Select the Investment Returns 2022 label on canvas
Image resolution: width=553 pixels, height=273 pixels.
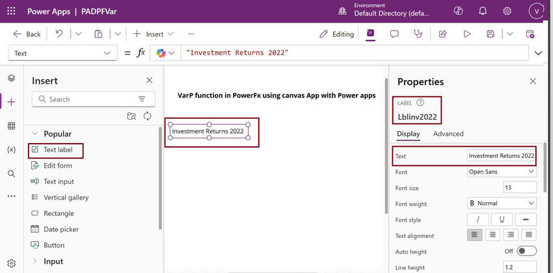[209, 131]
